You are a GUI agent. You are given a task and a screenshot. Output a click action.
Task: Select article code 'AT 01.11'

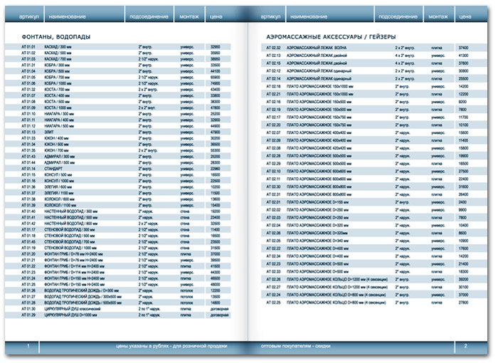(x=28, y=120)
